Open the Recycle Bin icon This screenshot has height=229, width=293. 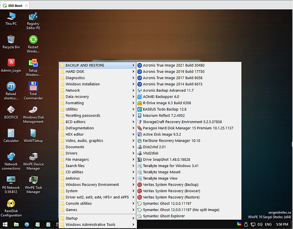pos(11,42)
